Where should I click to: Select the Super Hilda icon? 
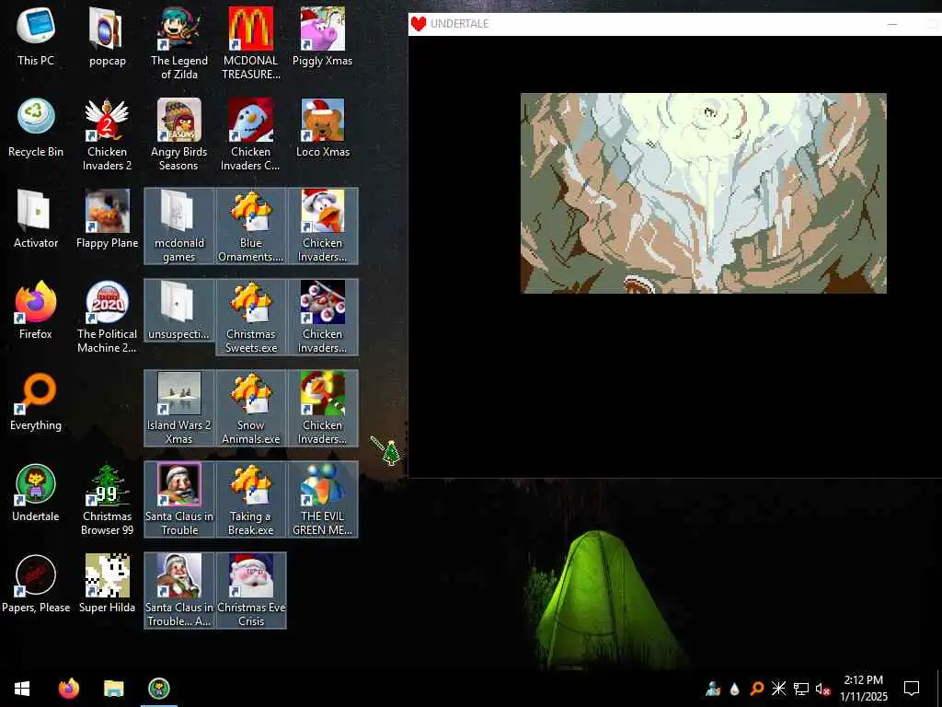pos(107,585)
